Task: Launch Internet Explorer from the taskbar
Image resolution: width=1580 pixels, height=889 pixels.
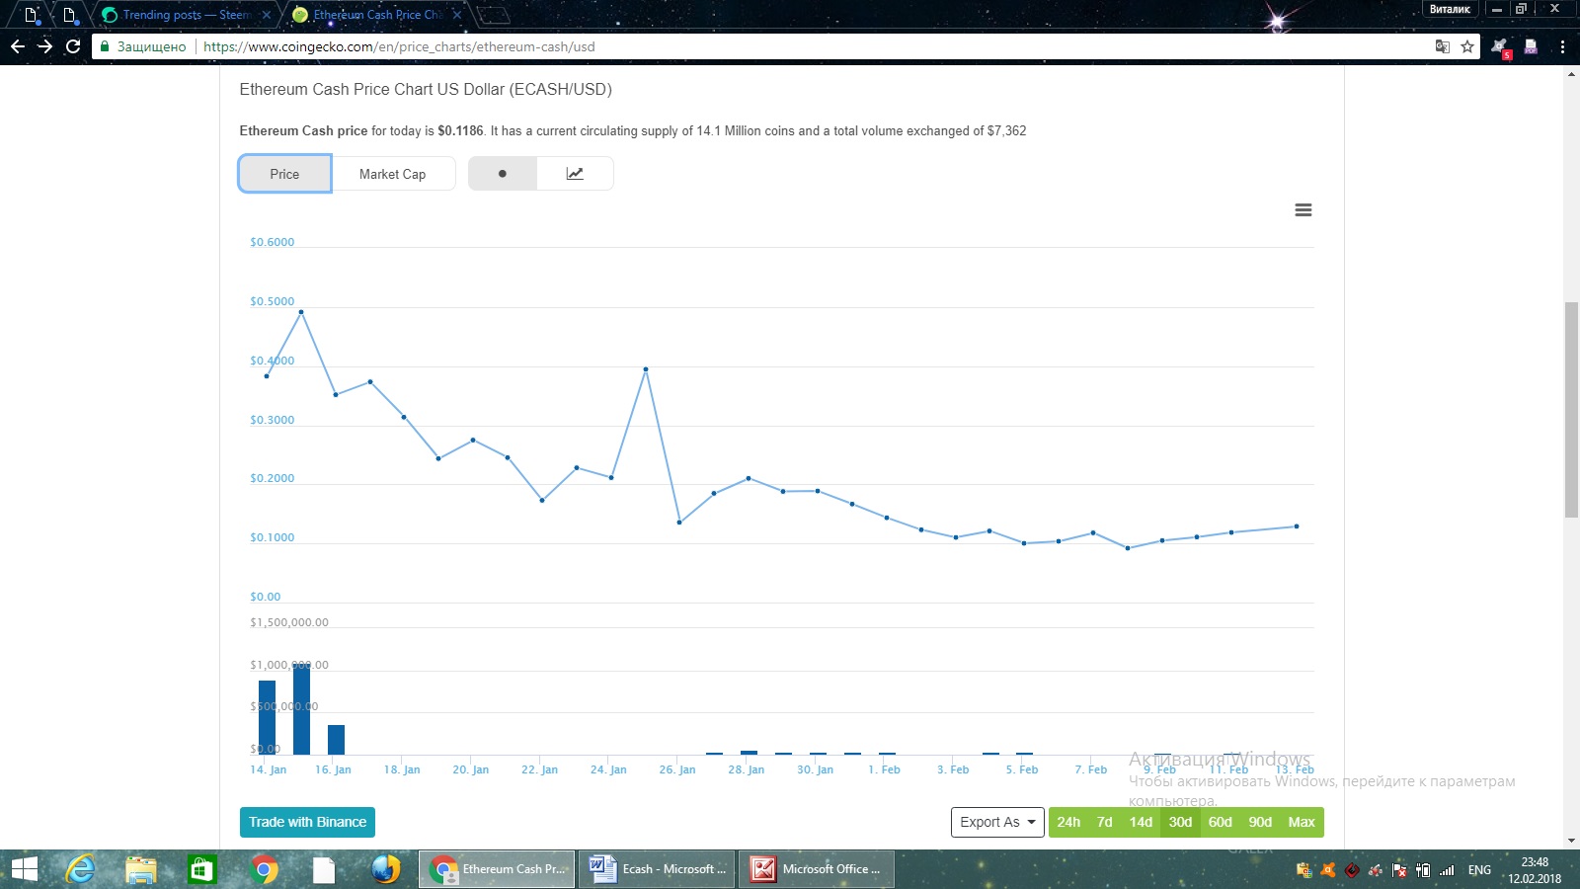Action: (x=81, y=869)
